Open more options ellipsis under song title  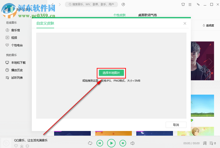click(x=27, y=146)
